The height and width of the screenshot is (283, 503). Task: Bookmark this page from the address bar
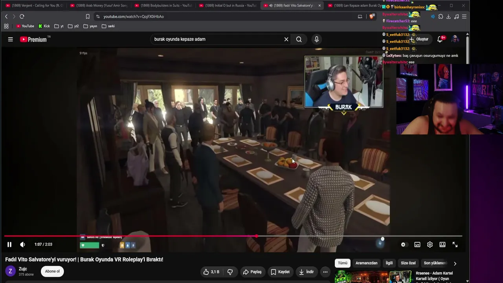(88, 17)
